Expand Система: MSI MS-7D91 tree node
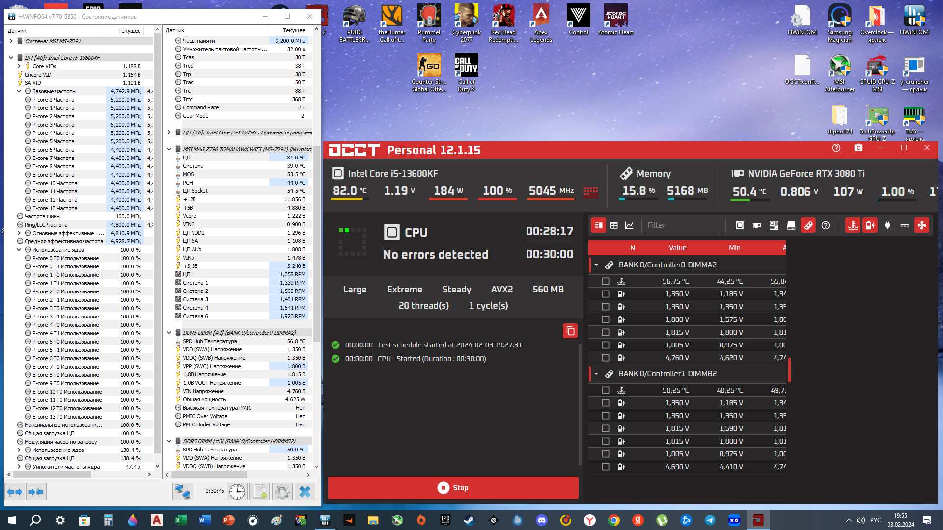This screenshot has width=943, height=530. pyautogui.click(x=11, y=41)
